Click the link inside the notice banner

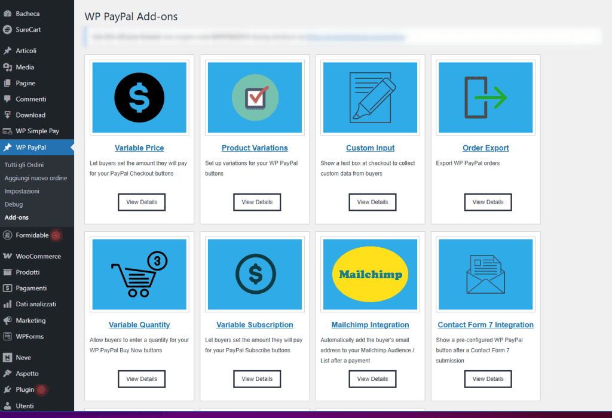coord(355,37)
